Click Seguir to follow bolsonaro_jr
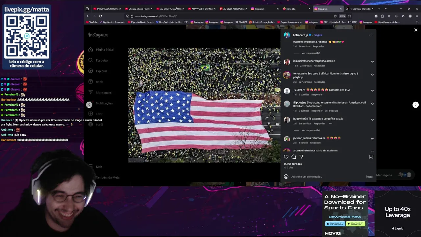 click(x=318, y=35)
